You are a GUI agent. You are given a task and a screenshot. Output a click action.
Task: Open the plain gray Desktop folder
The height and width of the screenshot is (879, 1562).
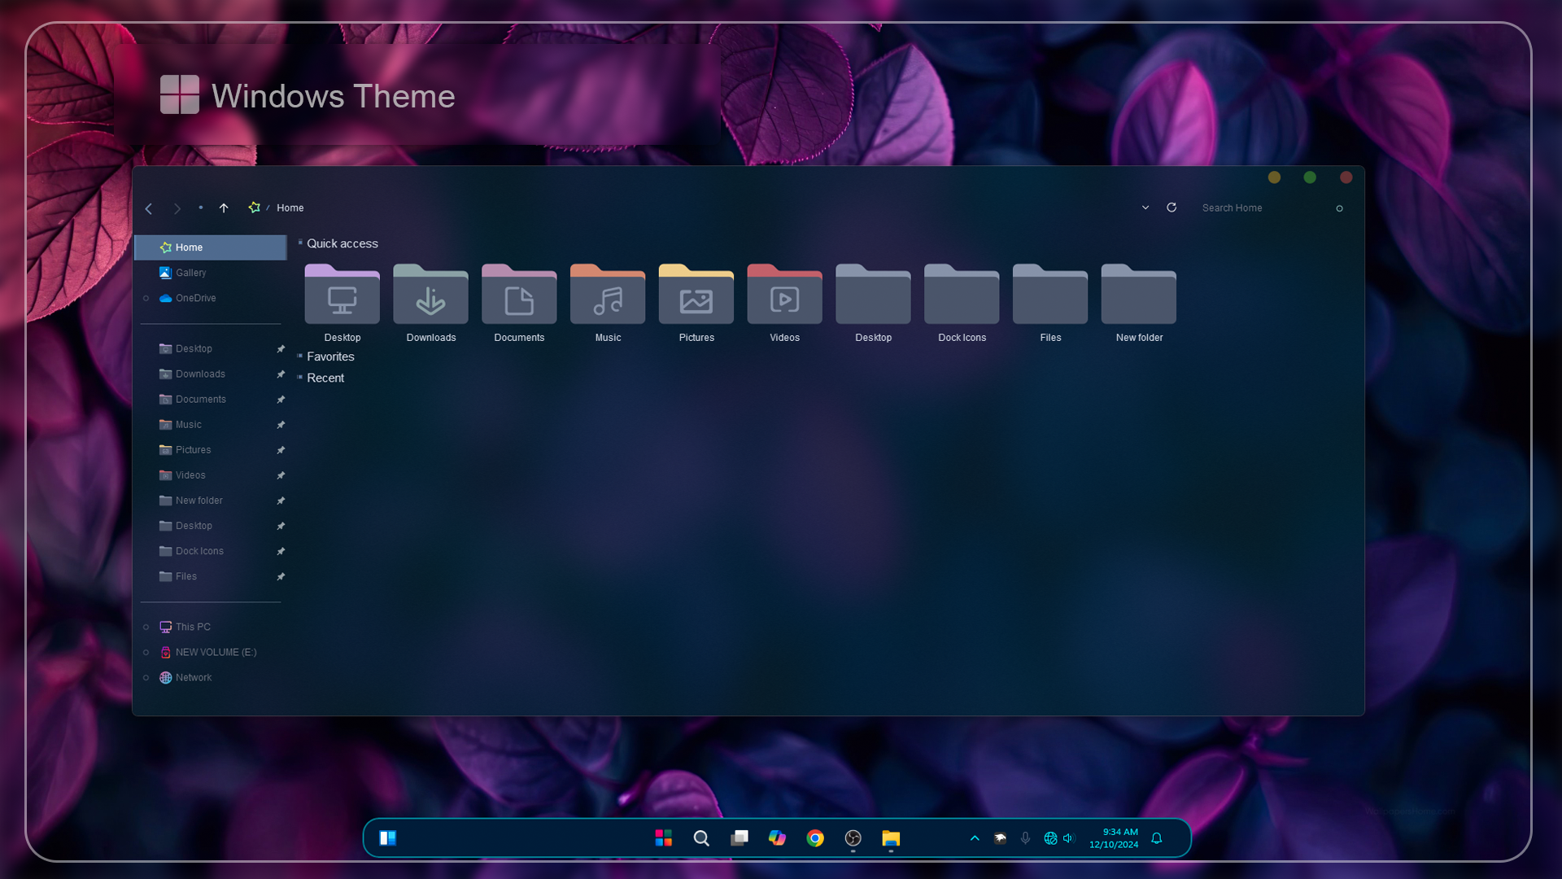tap(874, 294)
